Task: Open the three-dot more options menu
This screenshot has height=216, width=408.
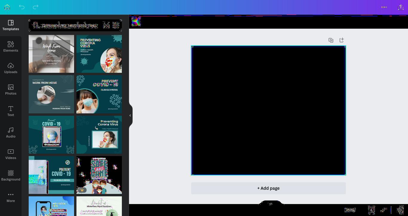Action: pos(384,7)
